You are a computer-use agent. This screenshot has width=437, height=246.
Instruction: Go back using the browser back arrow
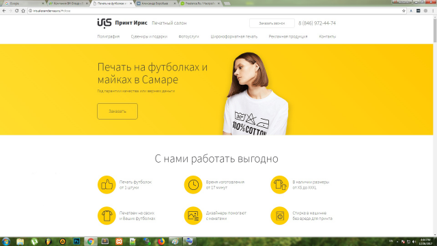(x=4, y=11)
